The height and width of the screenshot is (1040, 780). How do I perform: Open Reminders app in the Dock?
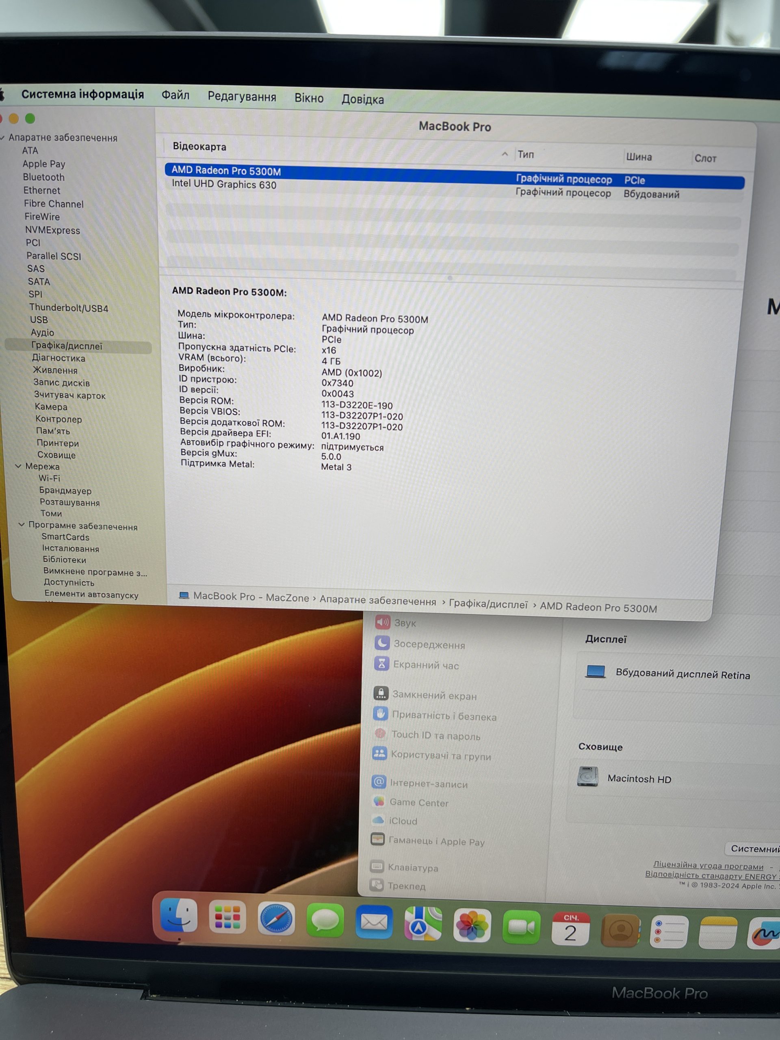click(x=669, y=932)
